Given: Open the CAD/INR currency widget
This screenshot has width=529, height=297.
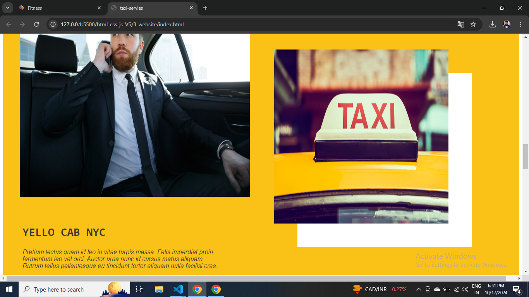Looking at the screenshot, I should [380, 289].
